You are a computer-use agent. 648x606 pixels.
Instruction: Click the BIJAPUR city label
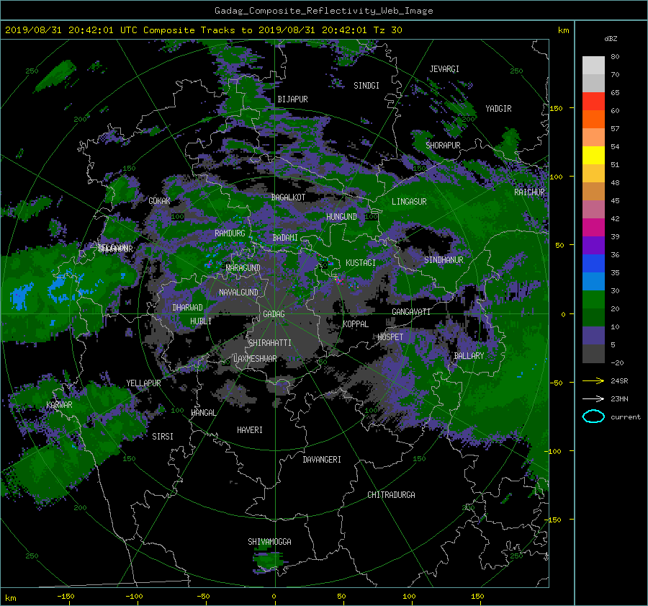tap(292, 99)
